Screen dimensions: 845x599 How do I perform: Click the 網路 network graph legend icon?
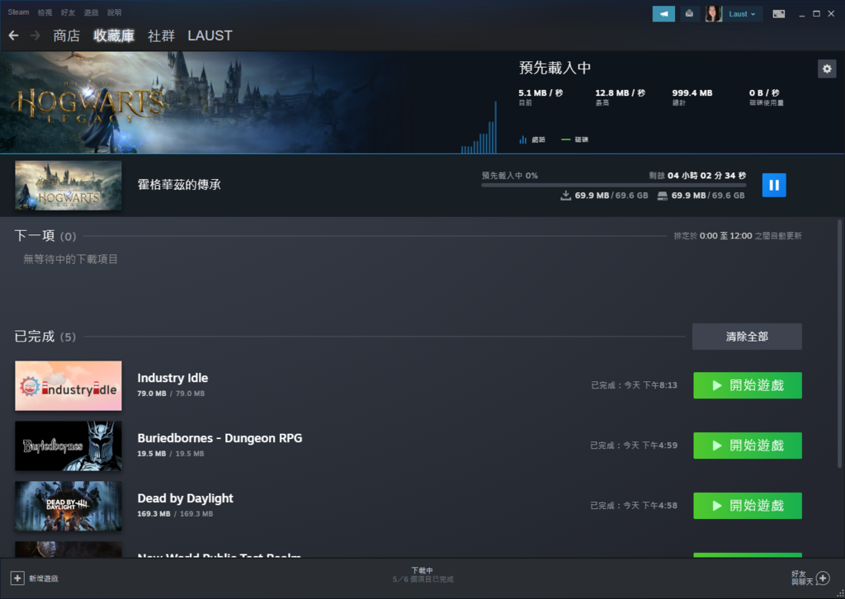tap(522, 139)
